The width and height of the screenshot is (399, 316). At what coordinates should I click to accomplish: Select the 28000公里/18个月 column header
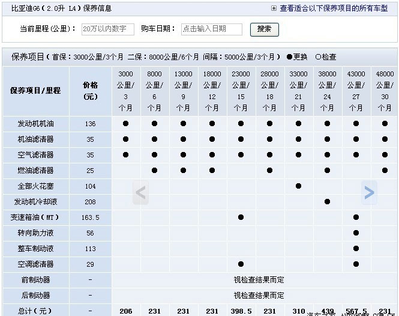269,91
